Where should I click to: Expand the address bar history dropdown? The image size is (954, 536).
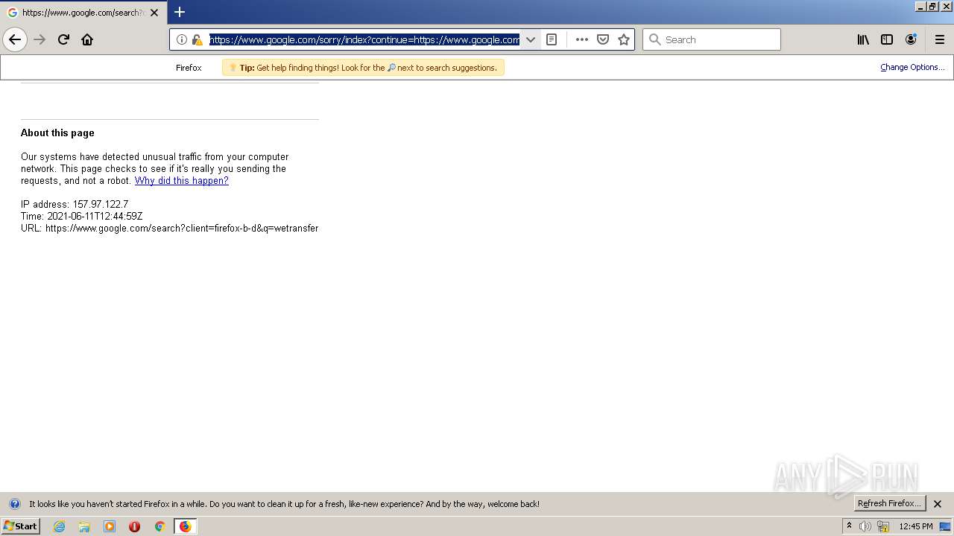pyautogui.click(x=531, y=39)
